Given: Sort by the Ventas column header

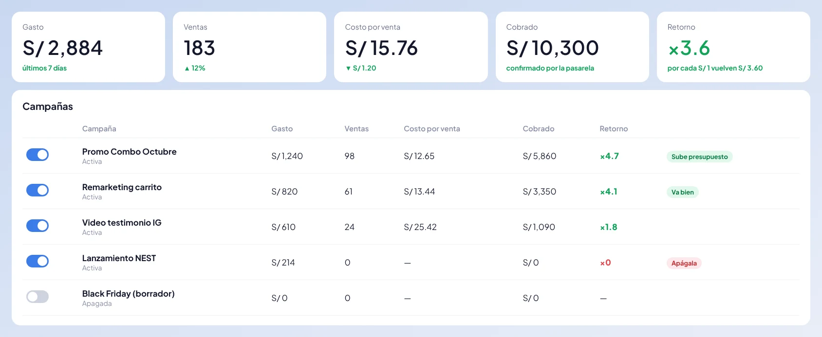Looking at the screenshot, I should tap(356, 129).
